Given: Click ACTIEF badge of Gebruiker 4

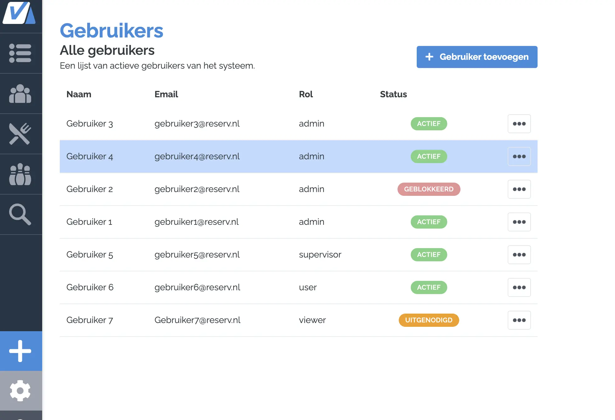Looking at the screenshot, I should coord(429,156).
